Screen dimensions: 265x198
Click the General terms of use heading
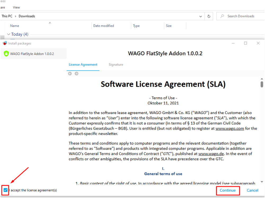click(163, 174)
